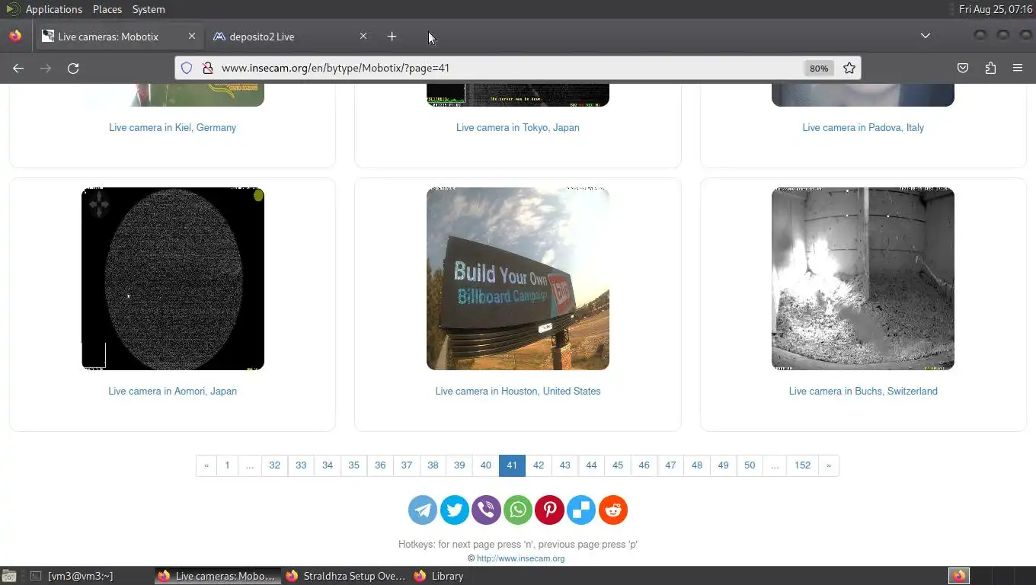Open the Extensions puzzle icon
This screenshot has width=1036, height=585.
pos(990,68)
